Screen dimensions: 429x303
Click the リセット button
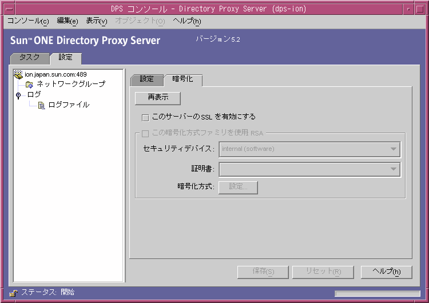tap(323, 272)
